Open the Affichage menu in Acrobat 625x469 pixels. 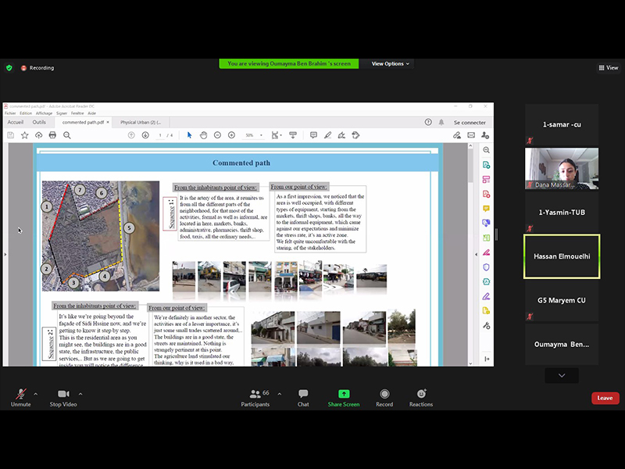(x=45, y=113)
